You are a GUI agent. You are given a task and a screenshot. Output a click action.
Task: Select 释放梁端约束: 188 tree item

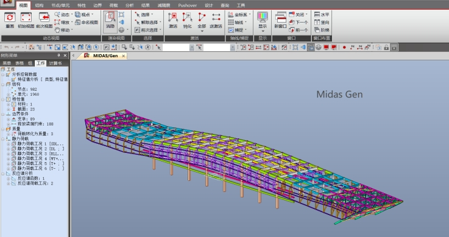[x=35, y=124]
